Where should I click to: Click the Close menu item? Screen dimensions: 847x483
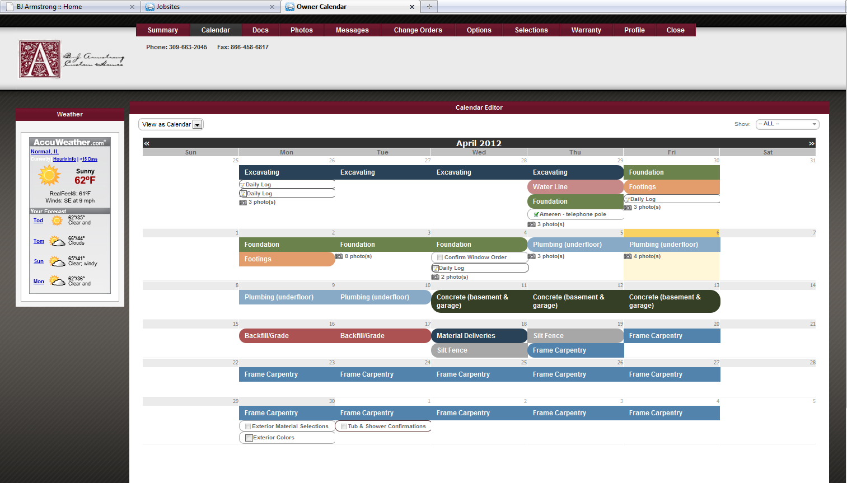pos(676,30)
